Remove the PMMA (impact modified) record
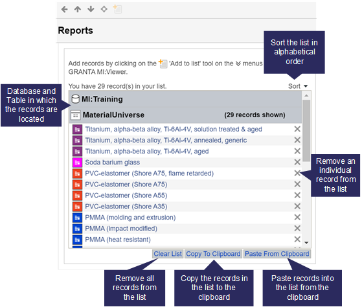 tap(297, 228)
